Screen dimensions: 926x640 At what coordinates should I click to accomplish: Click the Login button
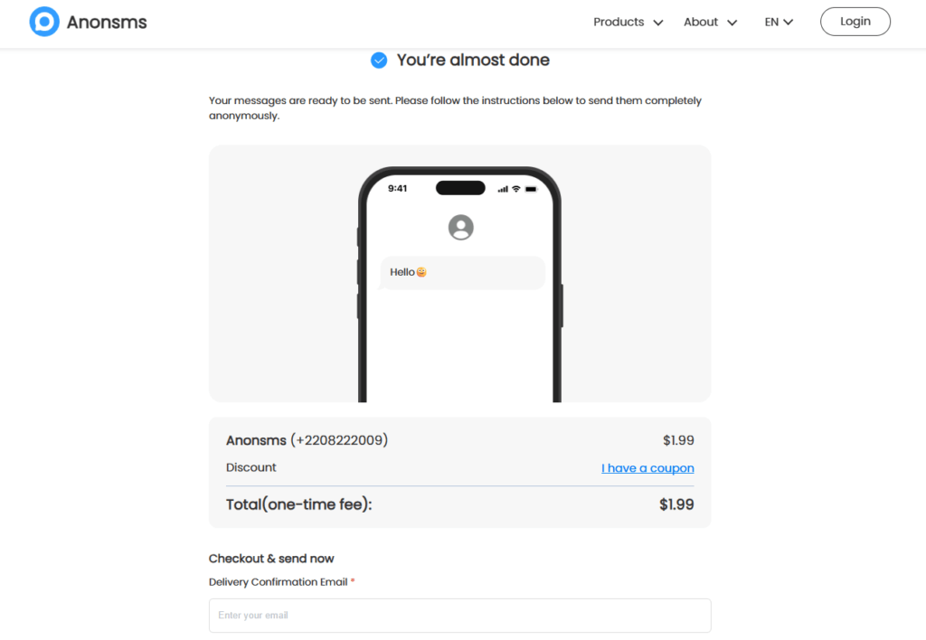click(855, 21)
